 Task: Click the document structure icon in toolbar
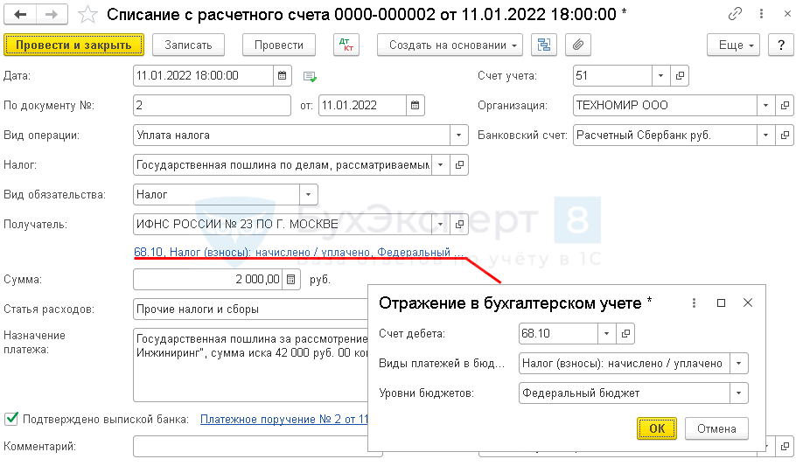(x=545, y=45)
